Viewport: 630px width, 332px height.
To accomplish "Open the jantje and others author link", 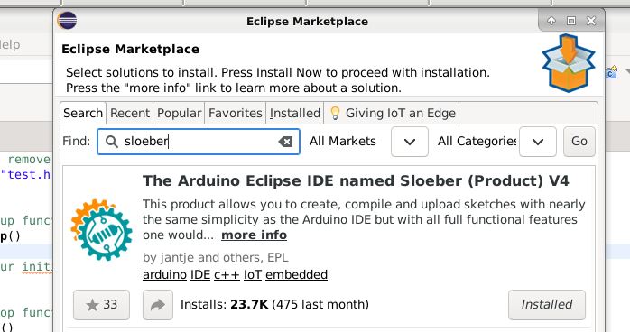I will [210, 257].
